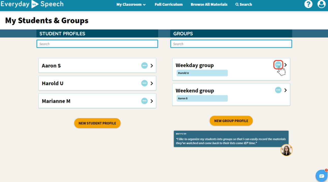Open the user account profile icon
This screenshot has width=328, height=182.
click(321, 4)
